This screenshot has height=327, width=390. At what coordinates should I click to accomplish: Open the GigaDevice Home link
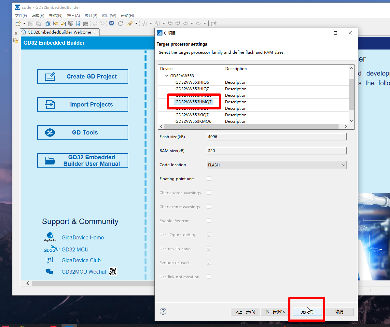[x=82, y=237]
